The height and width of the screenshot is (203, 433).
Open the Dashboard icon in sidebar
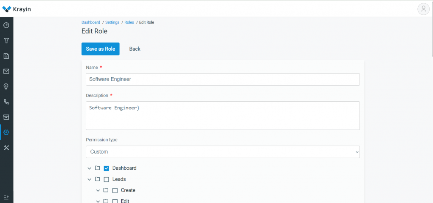[x=6, y=25]
